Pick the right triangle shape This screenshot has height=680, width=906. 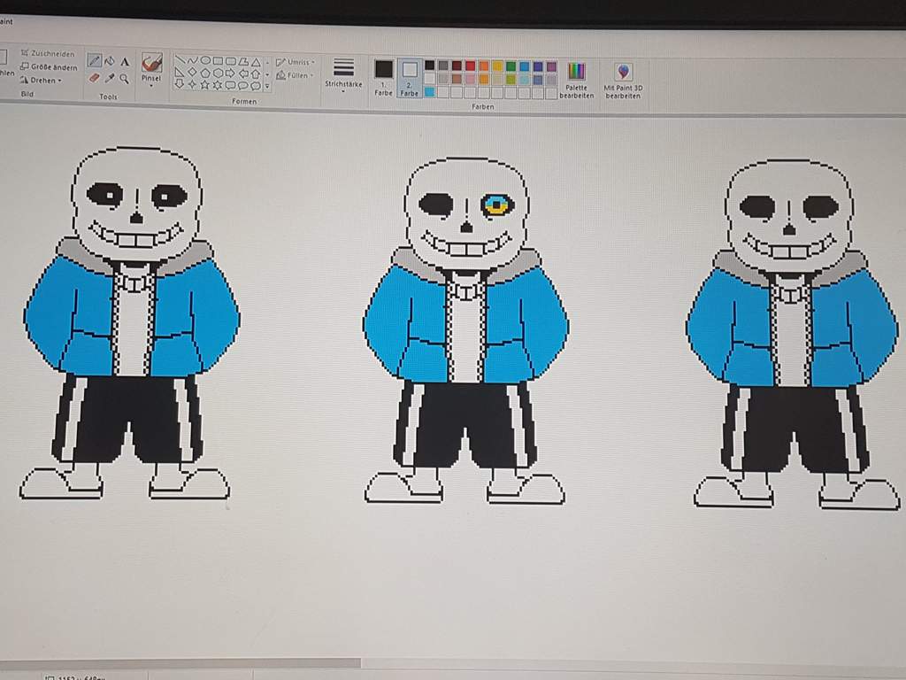[180, 73]
